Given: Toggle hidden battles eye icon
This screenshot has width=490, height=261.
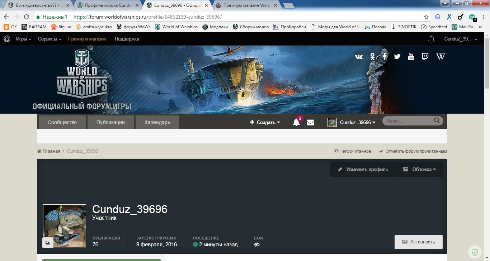Looking at the screenshot, I should [256, 245].
